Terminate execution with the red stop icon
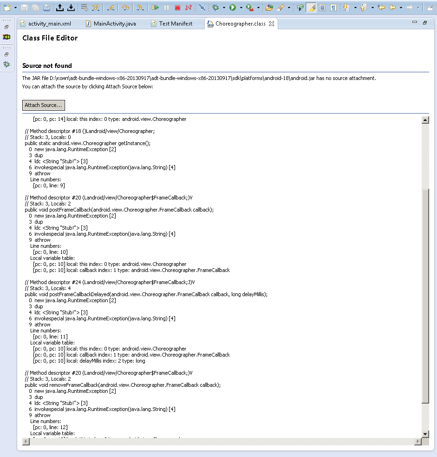This screenshot has width=437, height=457. [177, 7]
